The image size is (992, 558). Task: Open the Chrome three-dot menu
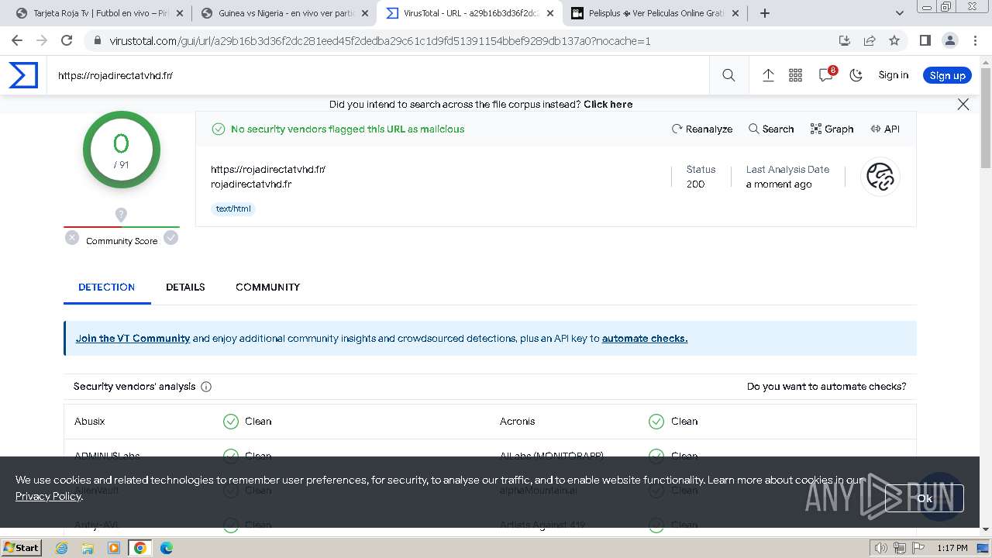(975, 41)
